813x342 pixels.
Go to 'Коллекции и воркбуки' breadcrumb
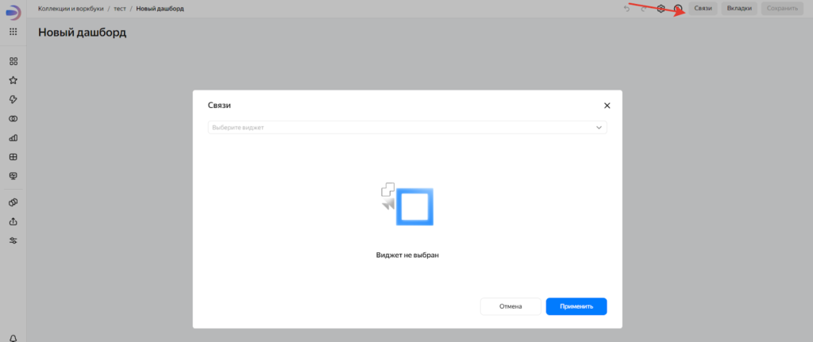pyautogui.click(x=71, y=8)
